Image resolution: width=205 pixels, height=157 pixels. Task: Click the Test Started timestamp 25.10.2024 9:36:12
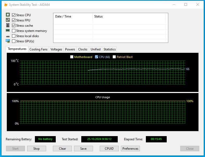(x=99, y=139)
